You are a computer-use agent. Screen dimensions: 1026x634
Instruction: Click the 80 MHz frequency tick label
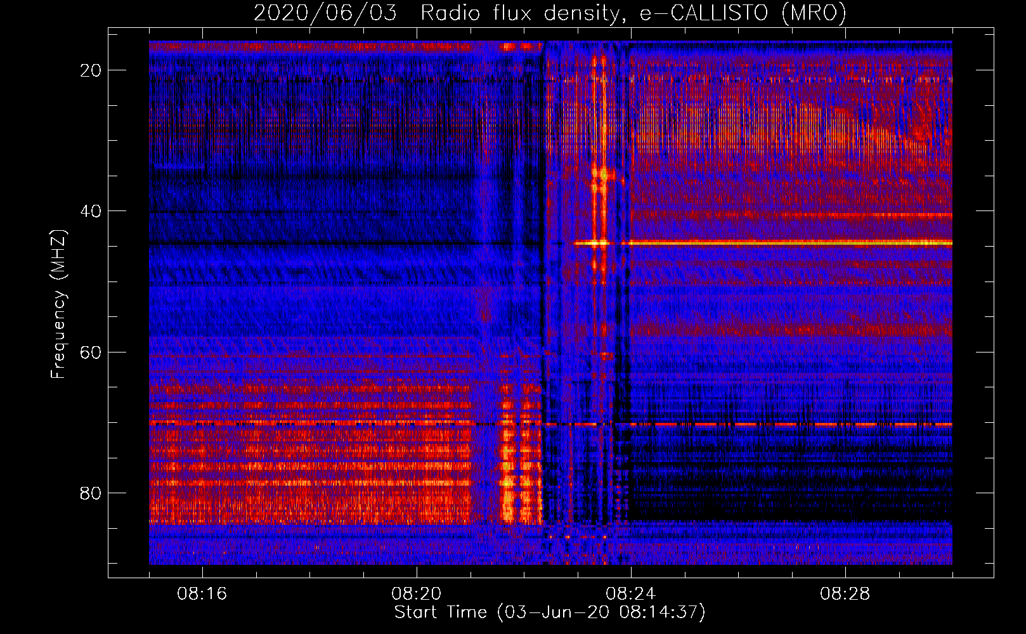tap(91, 493)
